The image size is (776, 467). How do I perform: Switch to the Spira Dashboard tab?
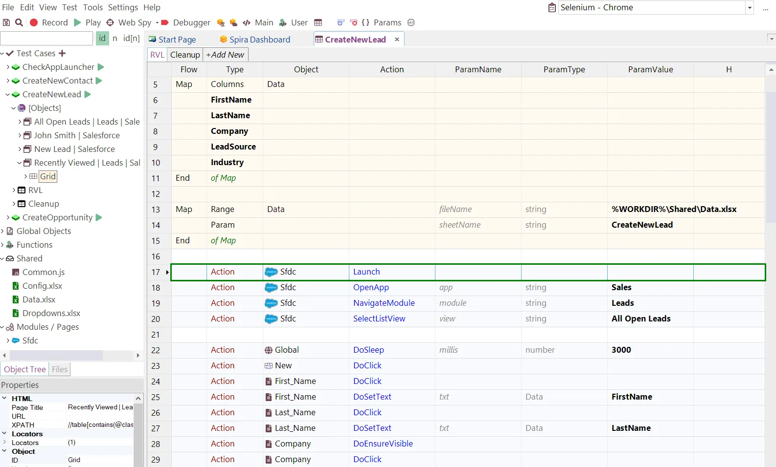[x=255, y=40]
